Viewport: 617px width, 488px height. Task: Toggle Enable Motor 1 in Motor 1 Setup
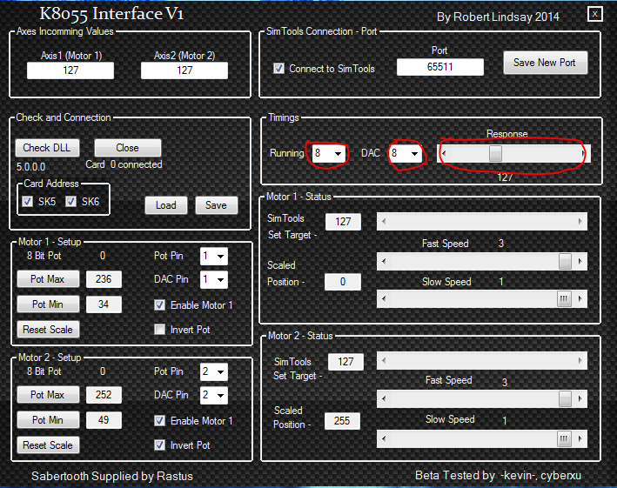[160, 305]
